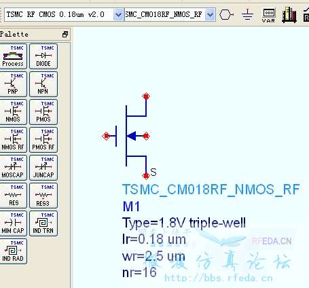
Task: Open the component library books icon
Action: pos(289,15)
